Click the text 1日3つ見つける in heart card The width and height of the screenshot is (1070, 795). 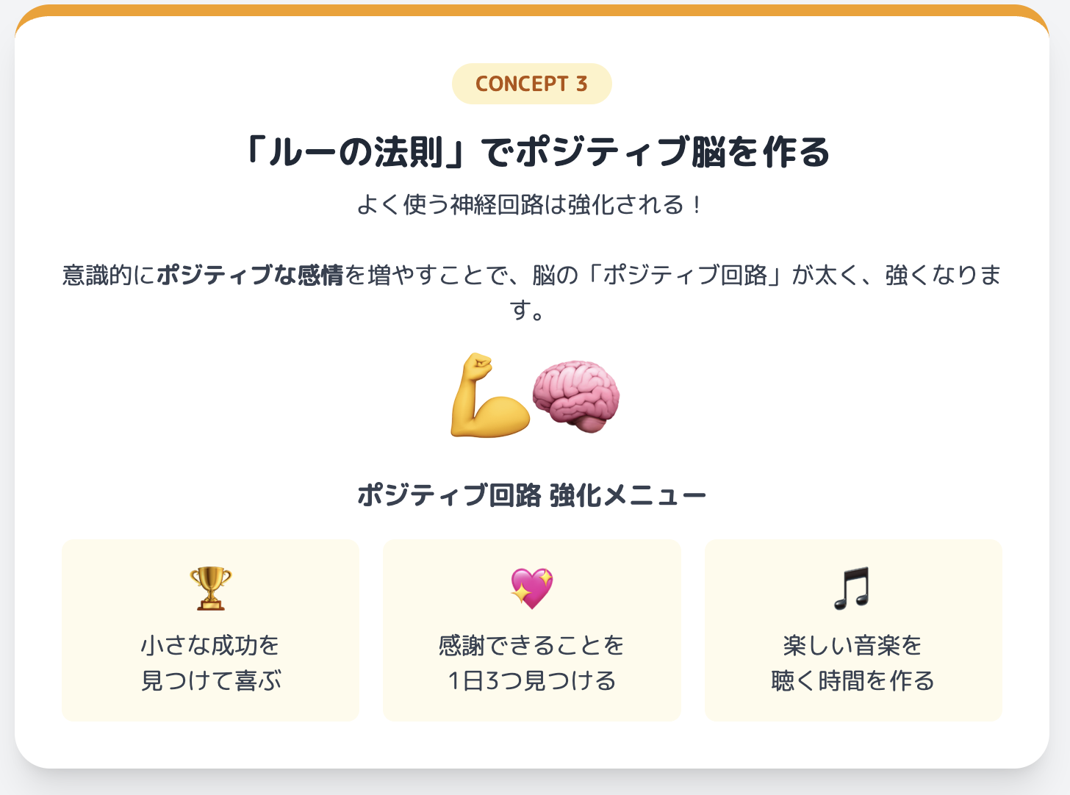pyautogui.click(x=531, y=680)
